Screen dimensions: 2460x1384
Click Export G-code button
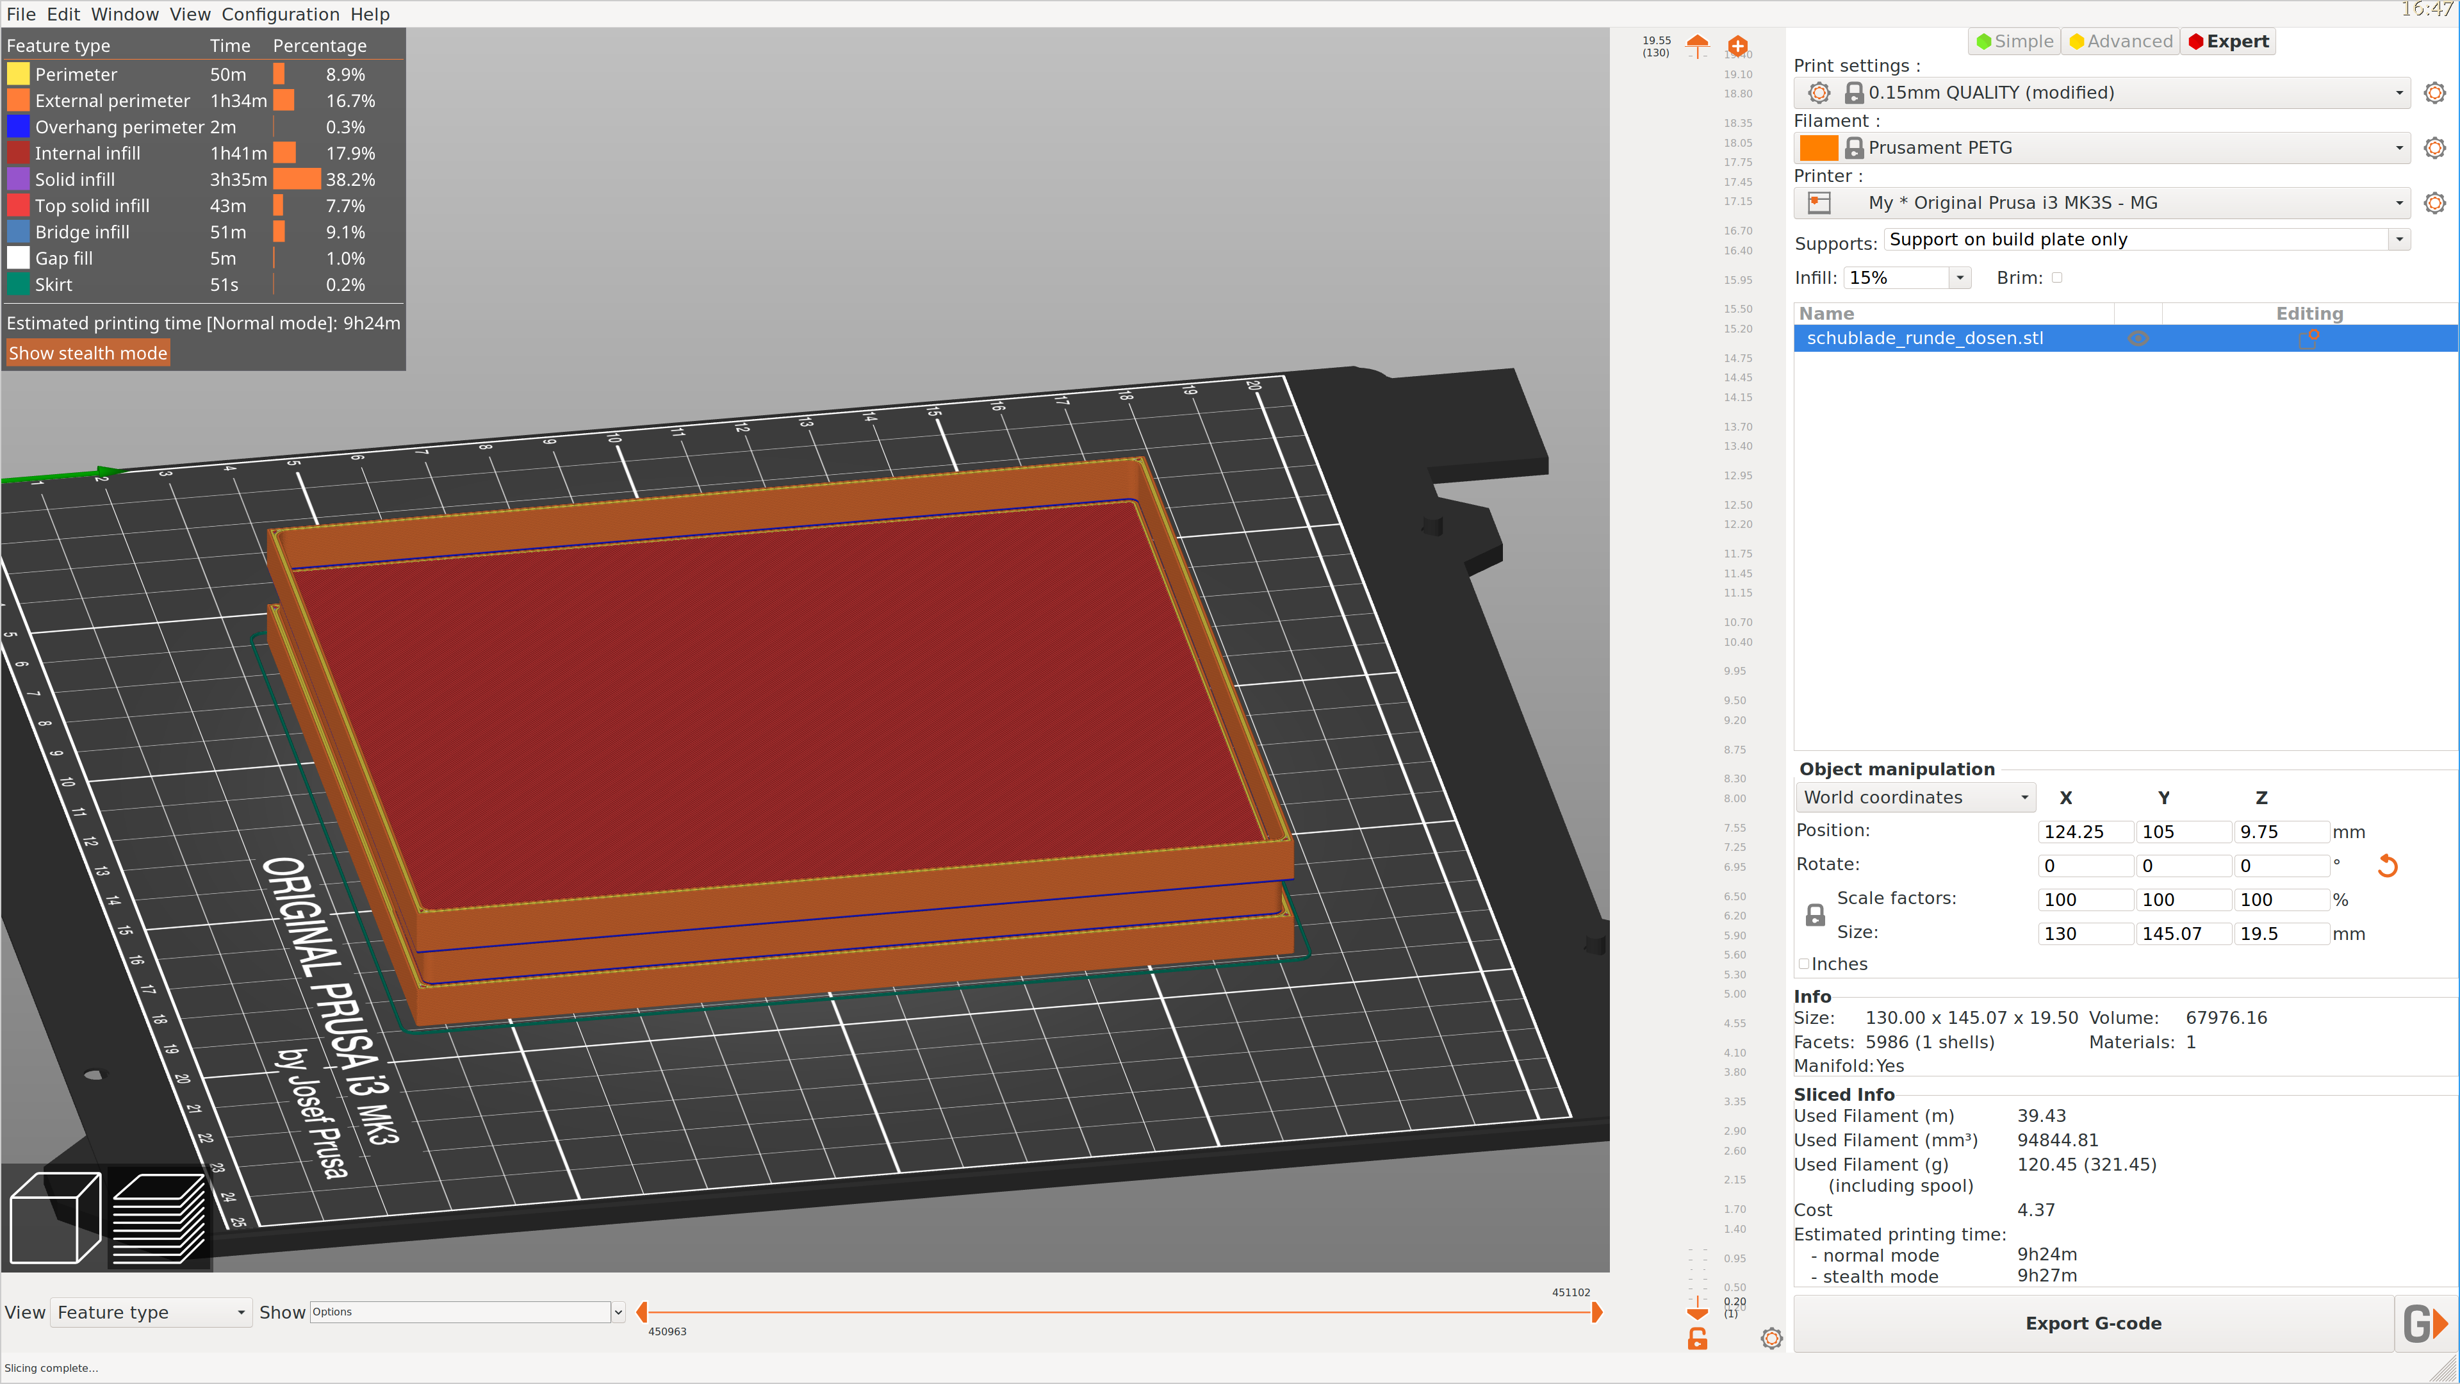pyautogui.click(x=2094, y=1323)
